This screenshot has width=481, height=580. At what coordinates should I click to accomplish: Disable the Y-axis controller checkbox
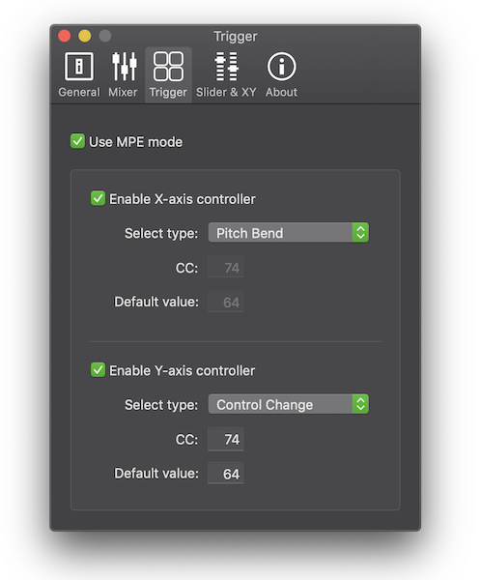(x=98, y=370)
